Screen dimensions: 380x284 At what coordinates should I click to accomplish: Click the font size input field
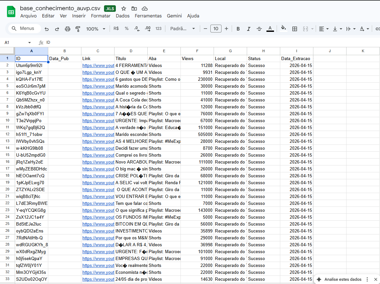(216, 29)
